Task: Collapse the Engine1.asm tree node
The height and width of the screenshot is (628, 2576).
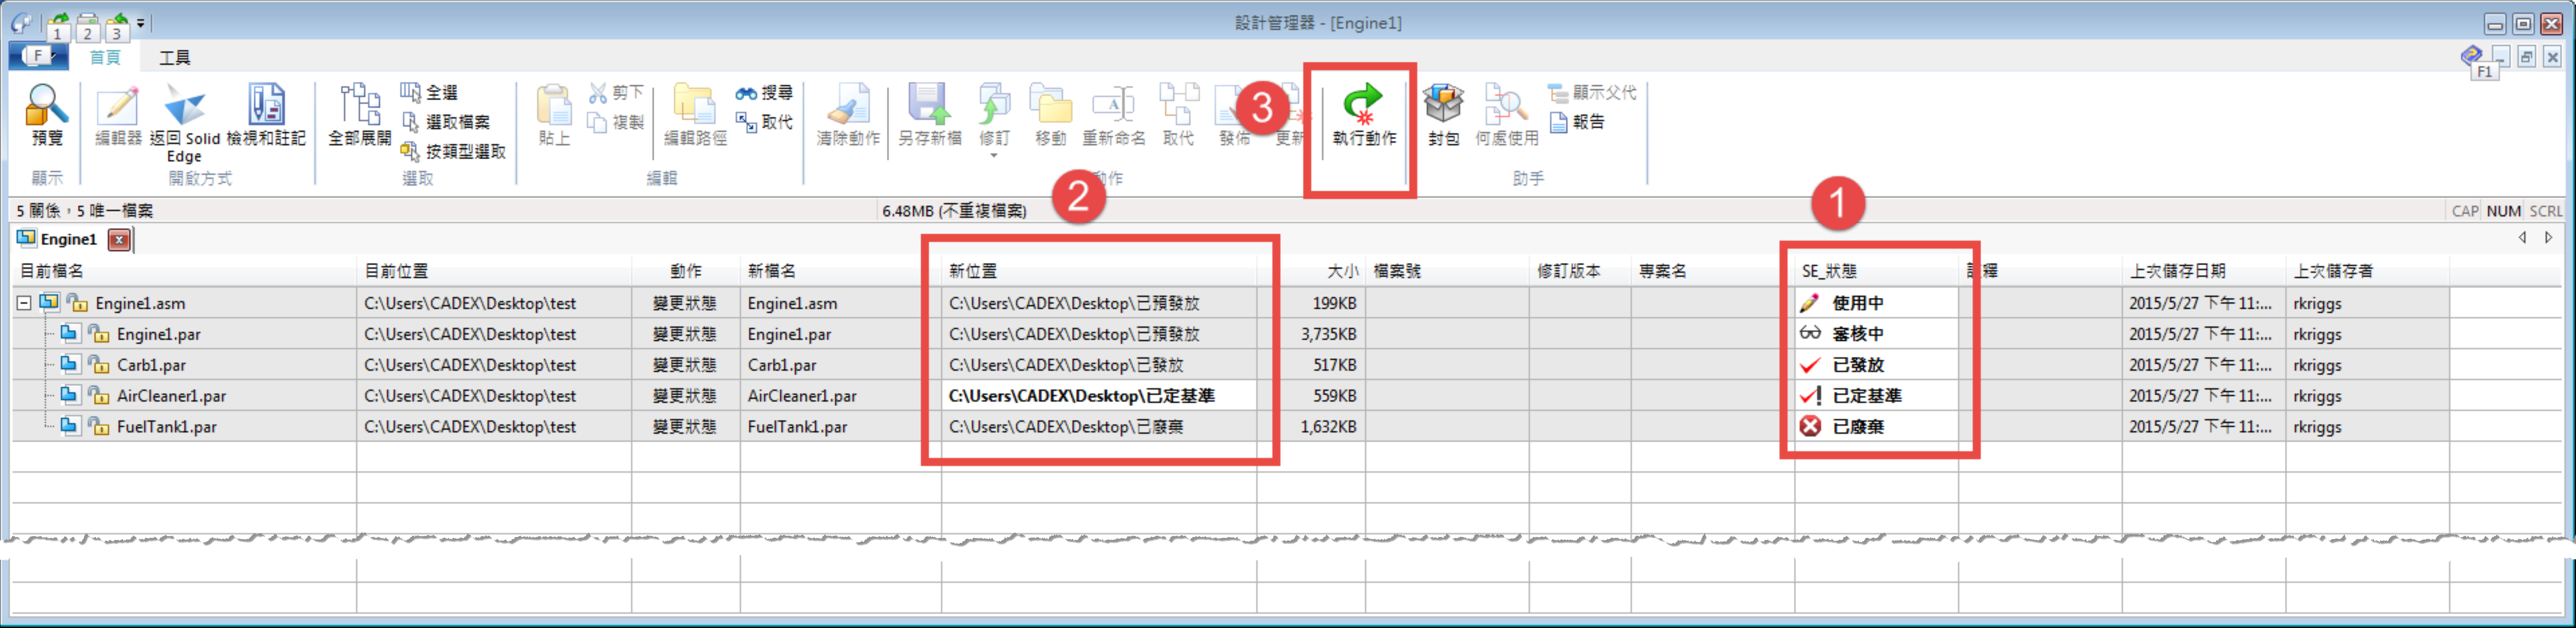Action: point(24,303)
